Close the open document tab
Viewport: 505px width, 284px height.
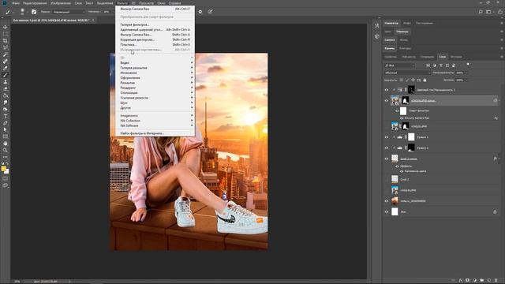pyautogui.click(x=93, y=20)
